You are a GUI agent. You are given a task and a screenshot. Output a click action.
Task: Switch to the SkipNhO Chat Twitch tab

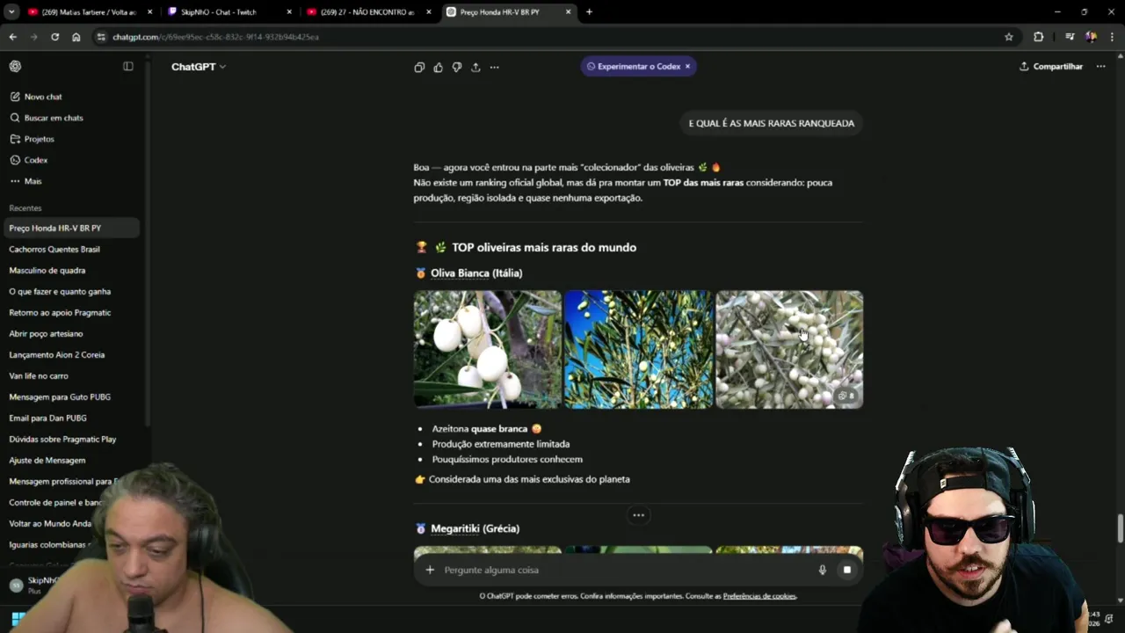[230, 11]
